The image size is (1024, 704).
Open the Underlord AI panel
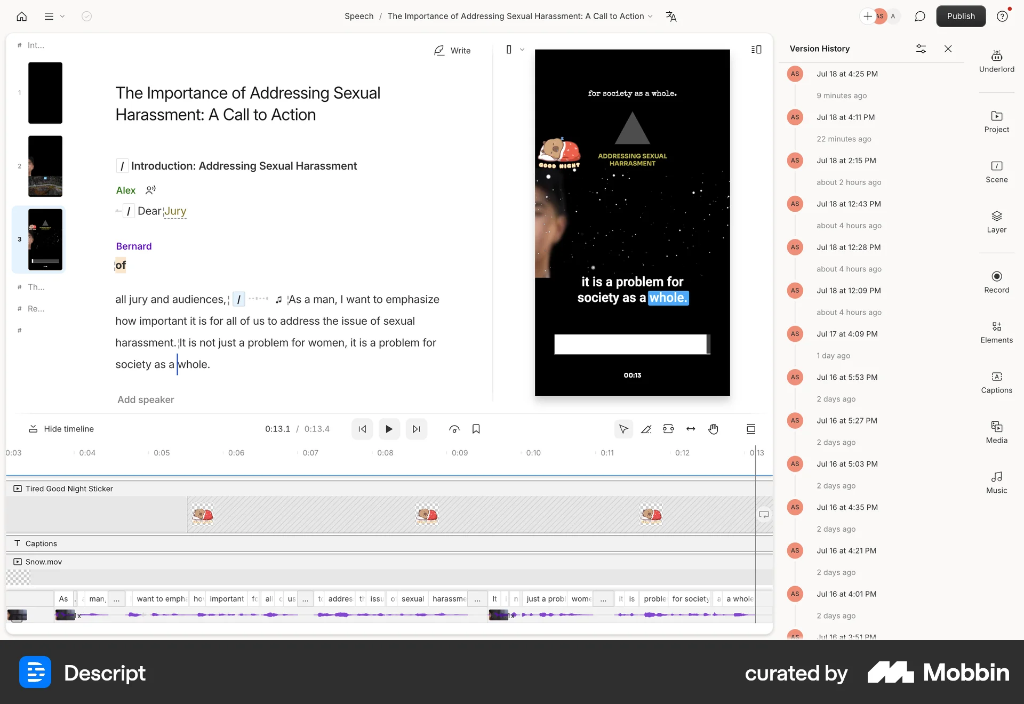click(996, 60)
